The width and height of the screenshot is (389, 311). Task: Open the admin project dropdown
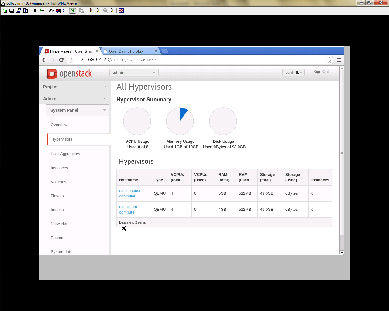134,72
